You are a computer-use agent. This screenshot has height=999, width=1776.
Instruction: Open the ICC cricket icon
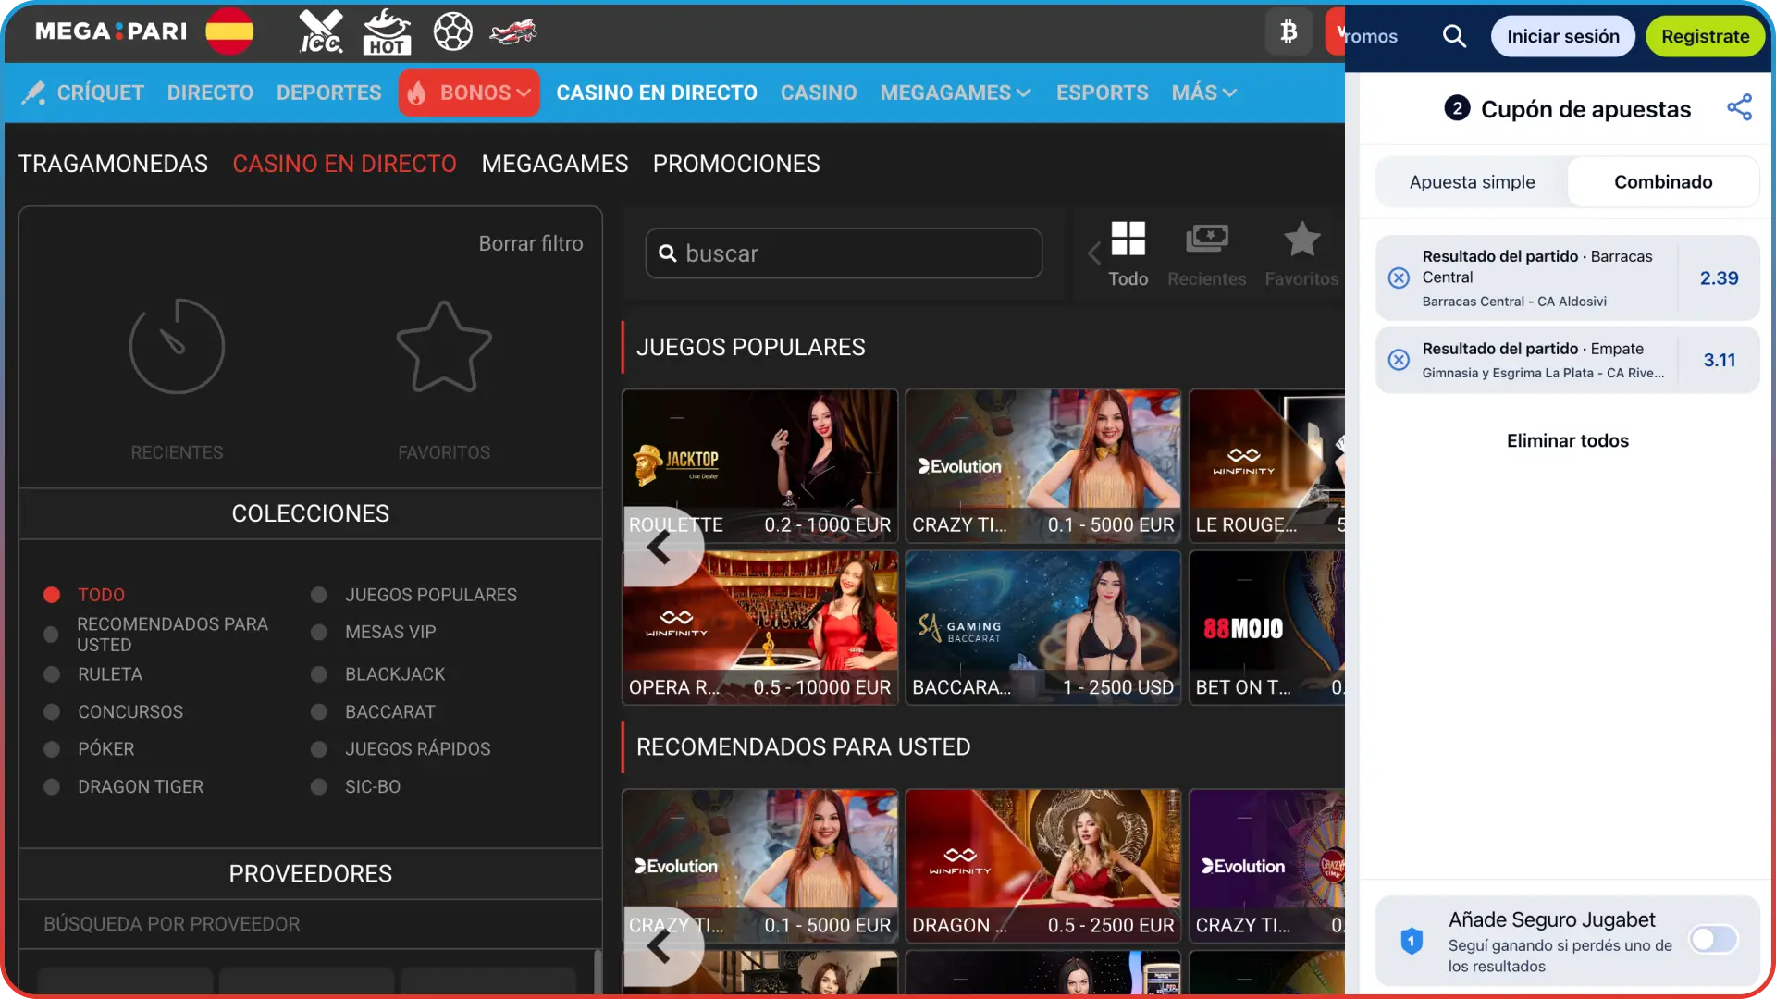coord(321,32)
